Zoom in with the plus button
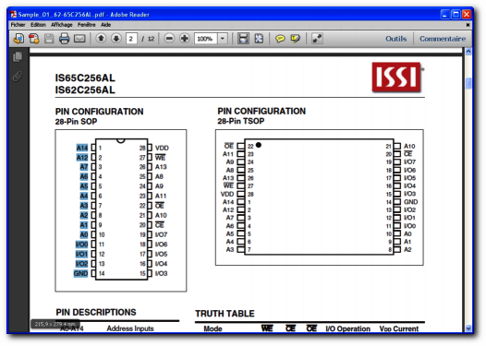 pyautogui.click(x=185, y=39)
